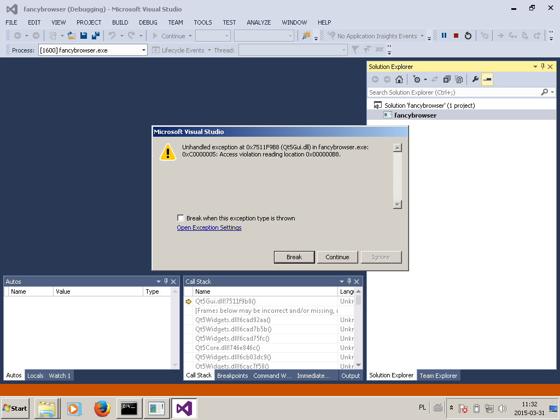Click the exception message scroll down arrow
This screenshot has height=420, width=560.
click(398, 205)
